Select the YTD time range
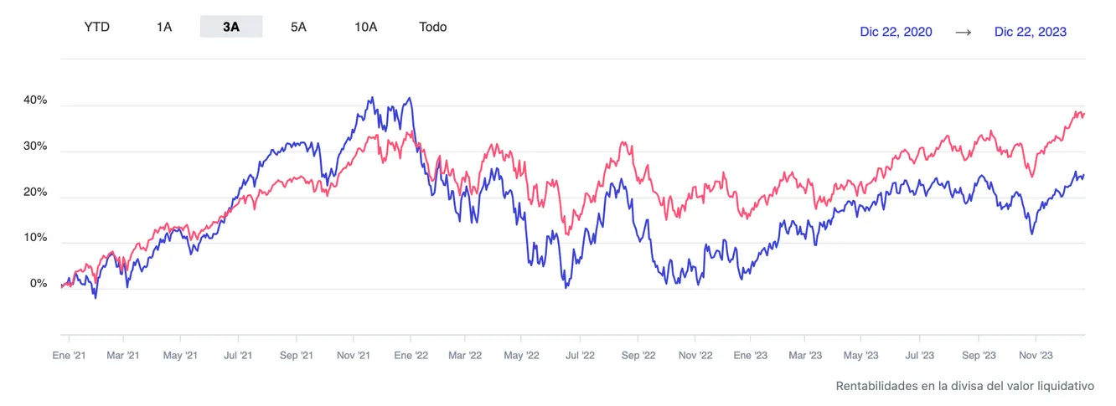Viewport: 1116px width, 406px height. [x=97, y=27]
